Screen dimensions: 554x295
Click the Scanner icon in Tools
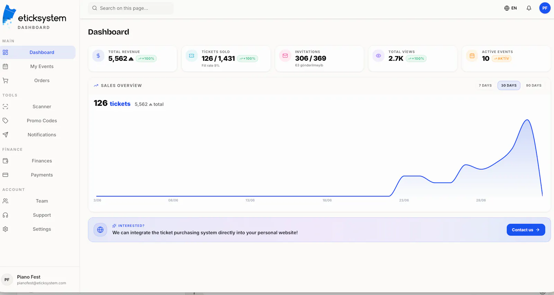(x=5, y=107)
